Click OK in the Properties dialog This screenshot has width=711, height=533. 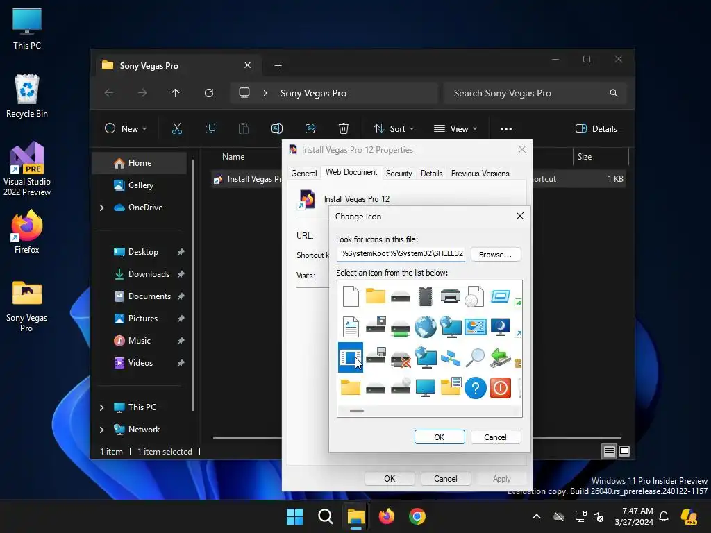(390, 479)
